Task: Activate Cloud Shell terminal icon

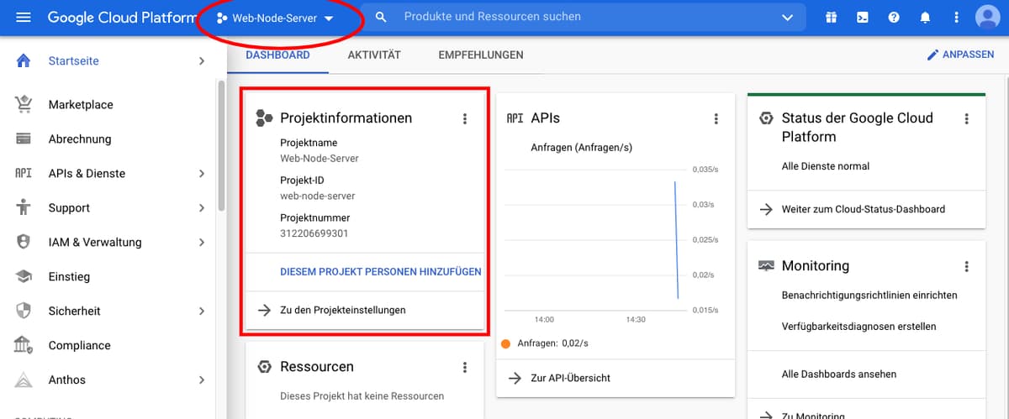Action: (862, 18)
